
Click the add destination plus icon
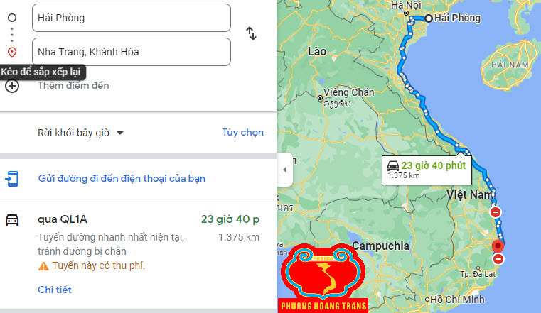pos(12,86)
